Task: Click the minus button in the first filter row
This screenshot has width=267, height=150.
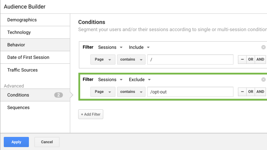Action: point(242,60)
